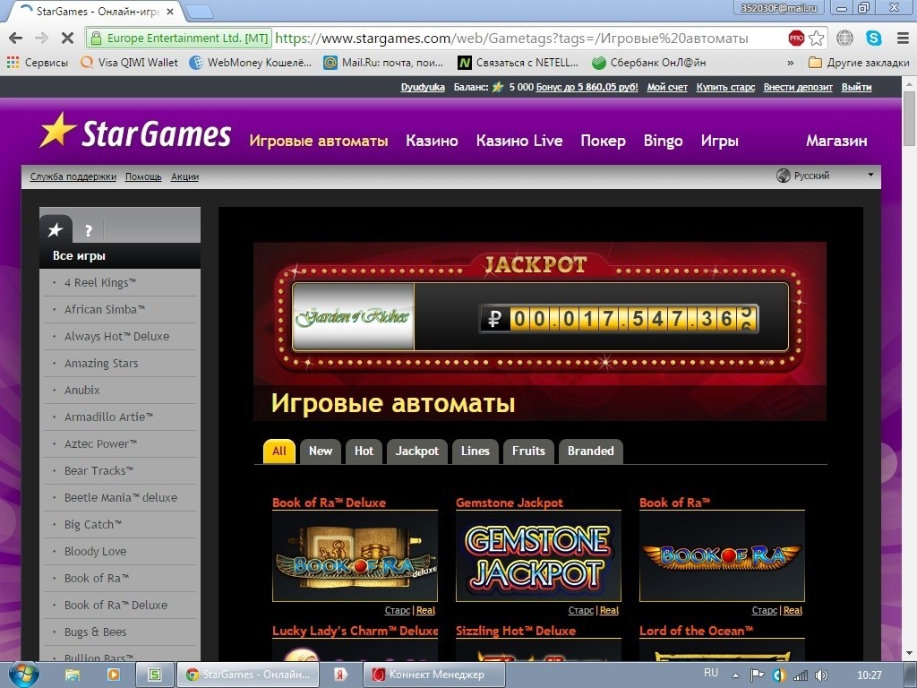Screen dimensions: 917x688
Task: Switch to the Jackpot filter tab
Action: click(x=417, y=451)
